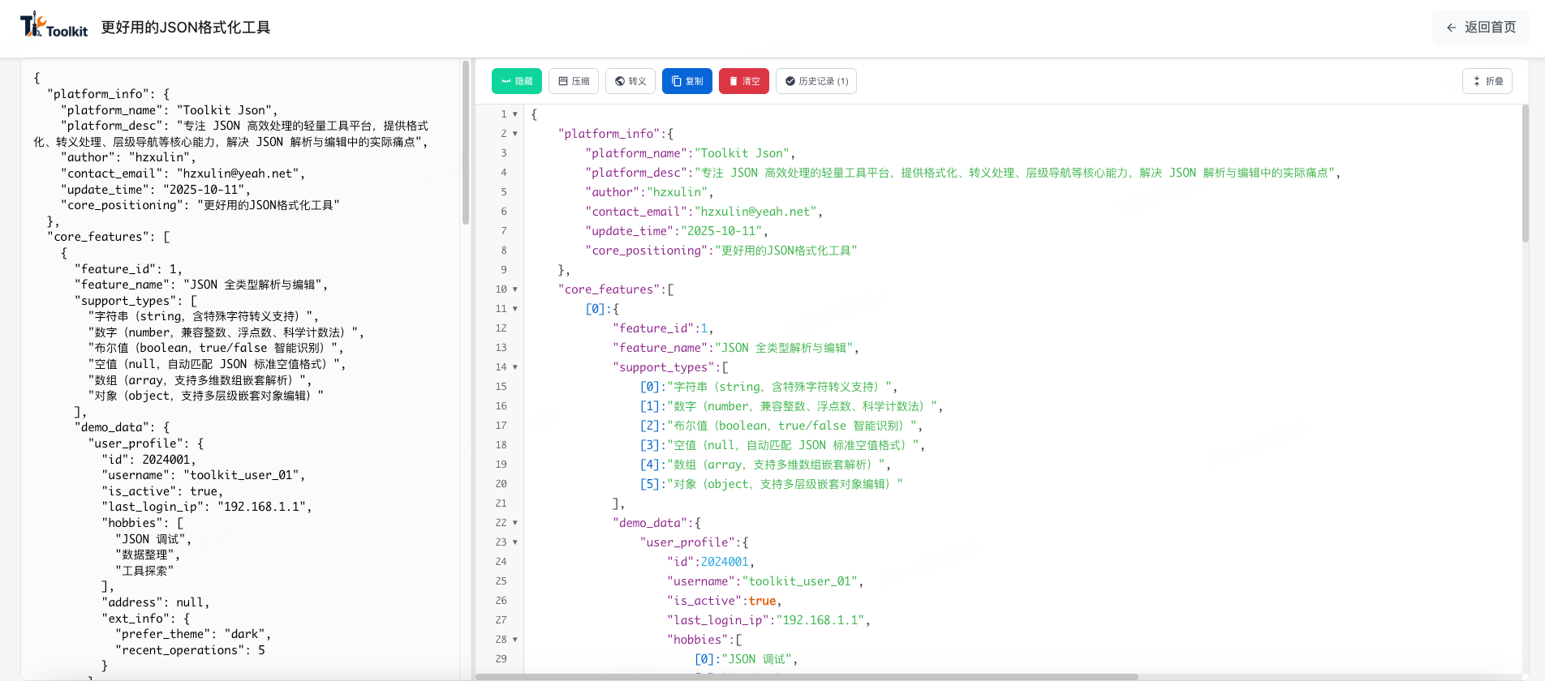This screenshot has height=681, width=1545.
Task: Return home via the 返回首页 button
Action: tap(1481, 28)
